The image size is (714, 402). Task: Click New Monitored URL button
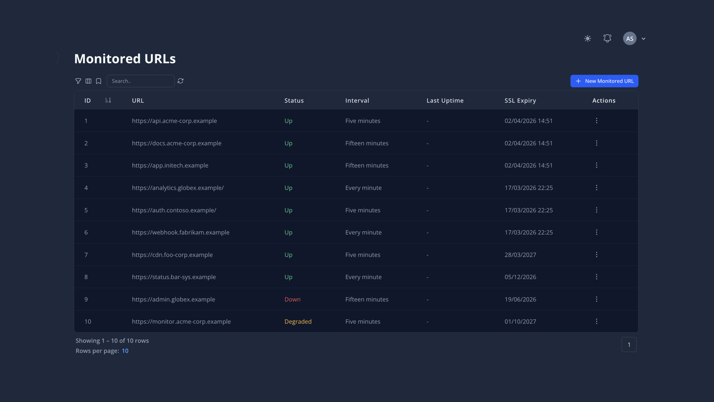[604, 81]
